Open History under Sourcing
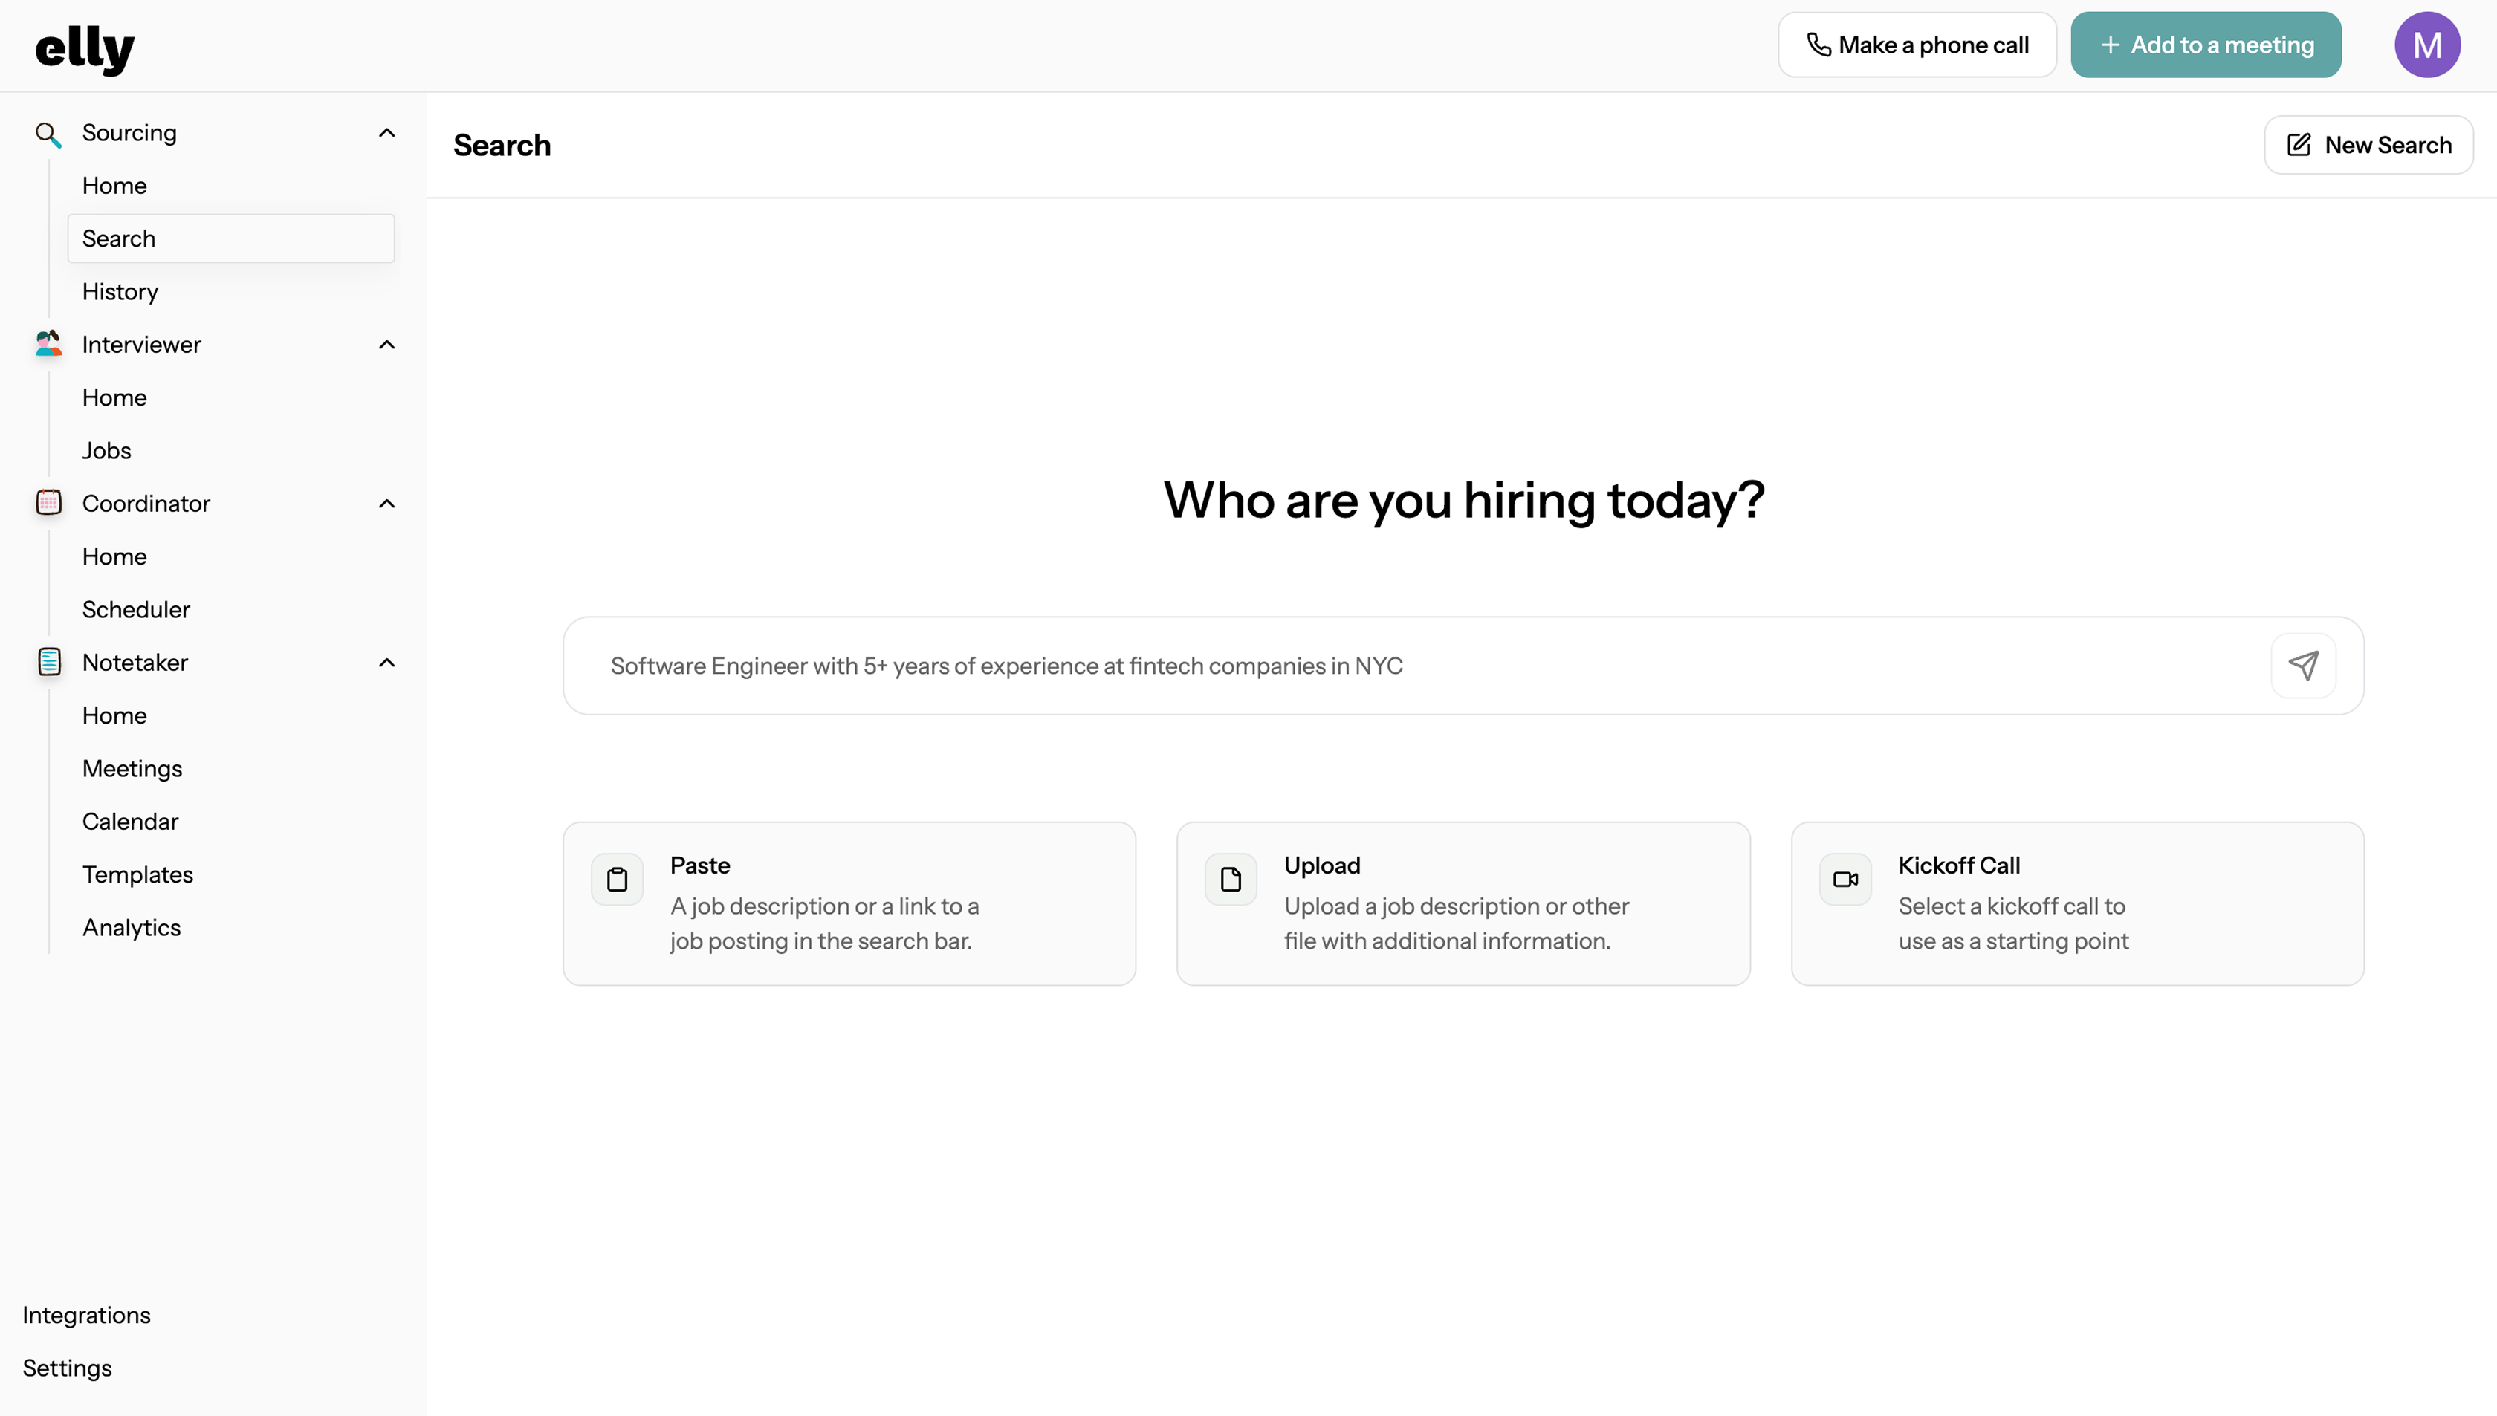 click(x=120, y=290)
